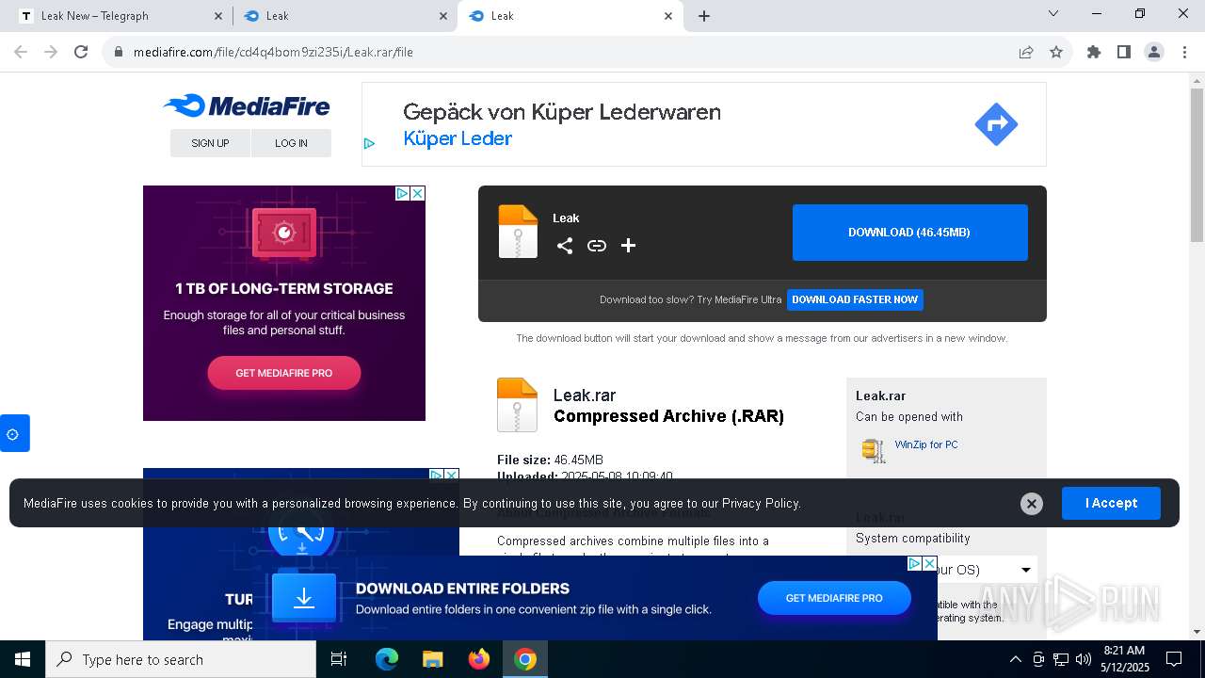1205x678 pixels.
Task: Open Chrome extensions puzzle icon
Action: tap(1094, 53)
